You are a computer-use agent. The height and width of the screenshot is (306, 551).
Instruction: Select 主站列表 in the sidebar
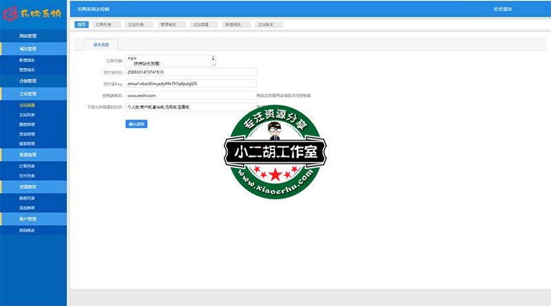[x=28, y=115]
